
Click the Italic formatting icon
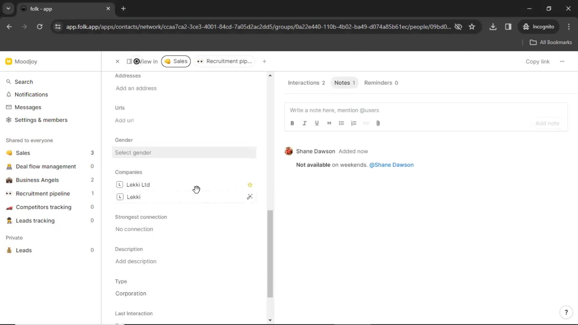pos(304,123)
